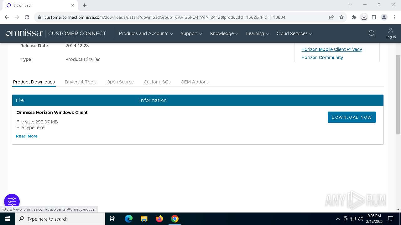The height and width of the screenshot is (225, 401).
Task: Switch to Chrome on the taskbar
Action: tap(175, 219)
